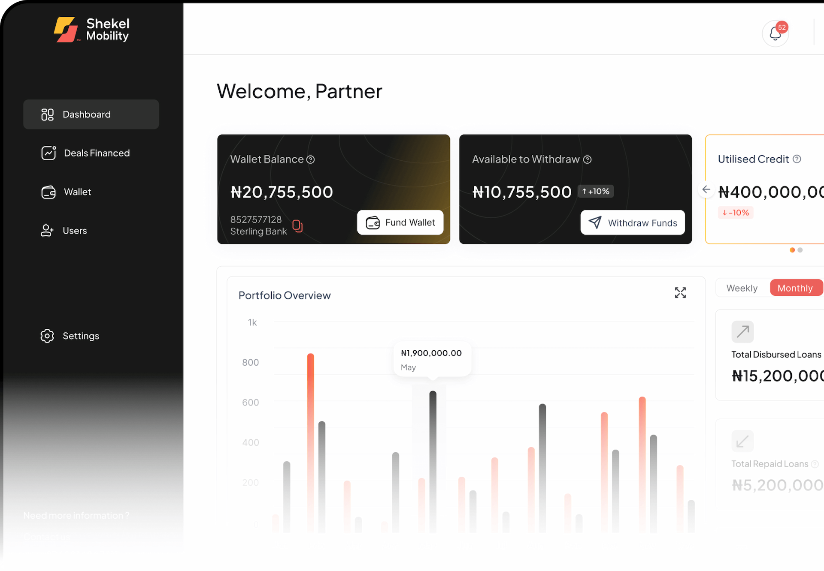This screenshot has height=571, width=824.
Task: Click Fund Wallet button
Action: [400, 222]
